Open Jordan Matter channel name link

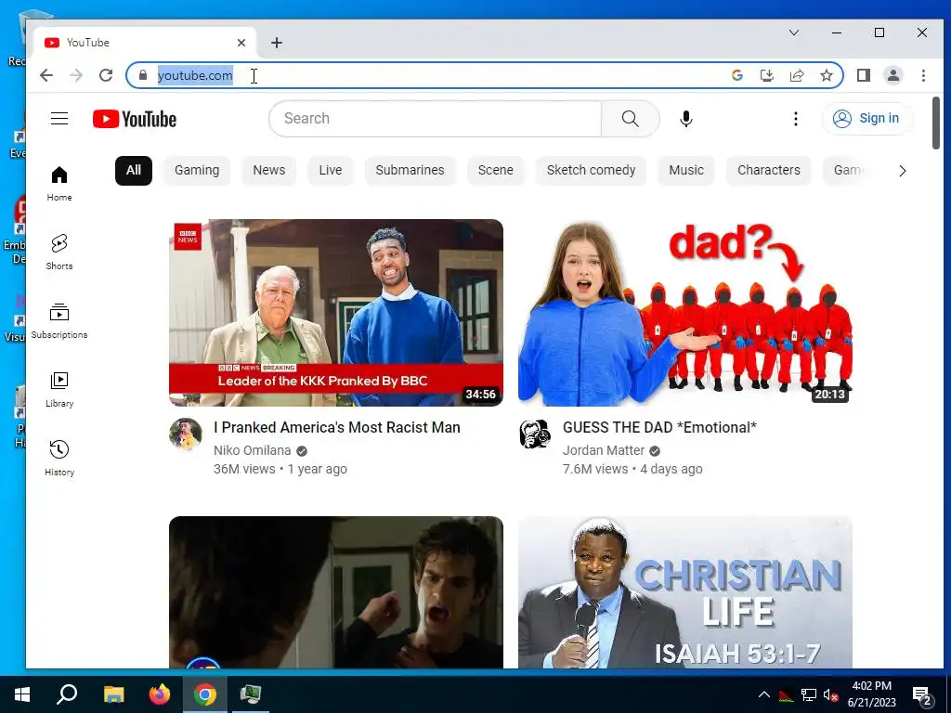[604, 450]
